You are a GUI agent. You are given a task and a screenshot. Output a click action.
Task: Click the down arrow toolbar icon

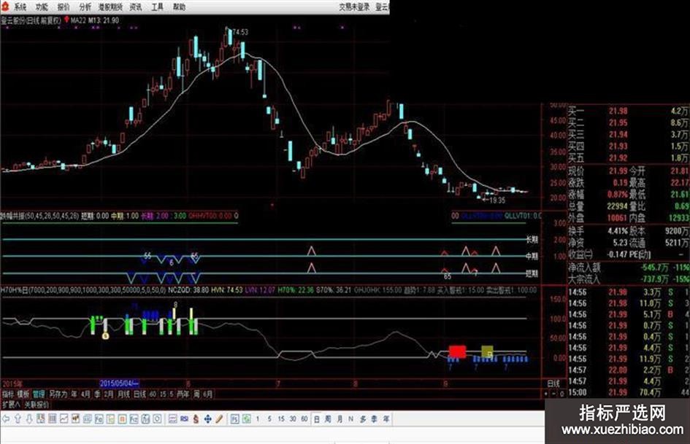click(29, 419)
